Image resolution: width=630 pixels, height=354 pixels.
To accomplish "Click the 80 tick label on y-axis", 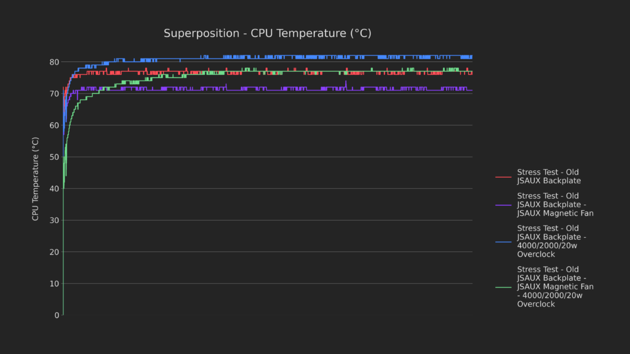I will pos(54,62).
